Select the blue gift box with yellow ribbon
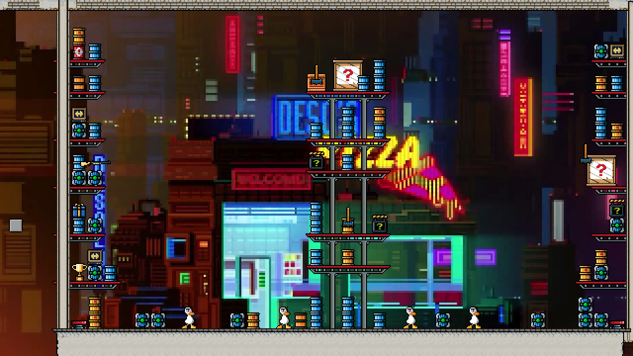This screenshot has width=633, height=356. [79, 211]
